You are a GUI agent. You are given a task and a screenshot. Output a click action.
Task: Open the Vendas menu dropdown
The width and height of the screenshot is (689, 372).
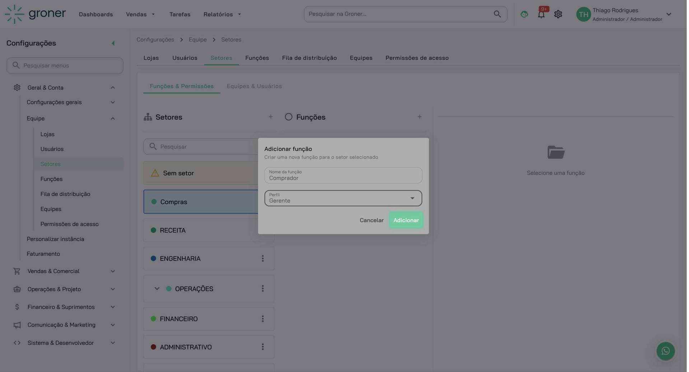coord(140,14)
